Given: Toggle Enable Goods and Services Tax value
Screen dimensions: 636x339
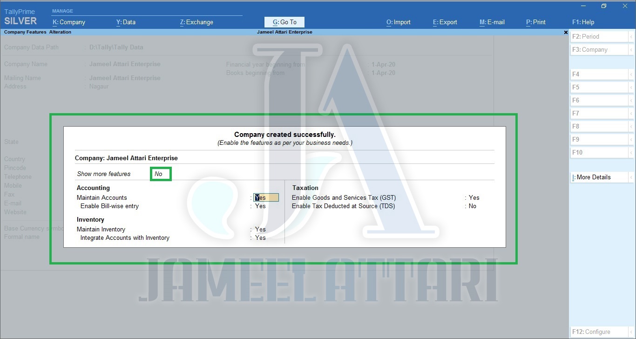Looking at the screenshot, I should (474, 197).
